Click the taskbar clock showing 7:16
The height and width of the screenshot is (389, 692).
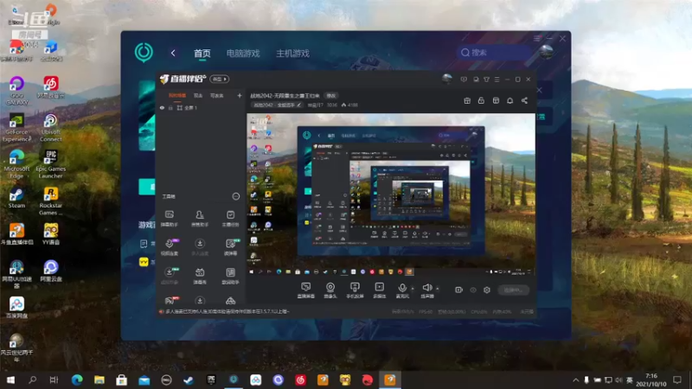click(x=651, y=379)
